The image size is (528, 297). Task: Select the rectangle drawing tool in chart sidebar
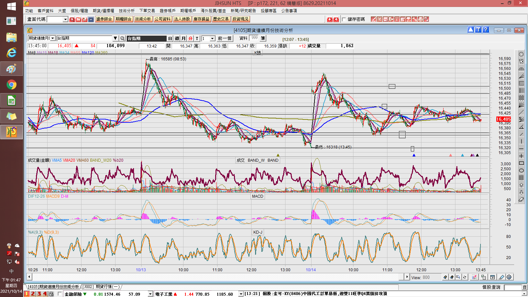(x=521, y=163)
